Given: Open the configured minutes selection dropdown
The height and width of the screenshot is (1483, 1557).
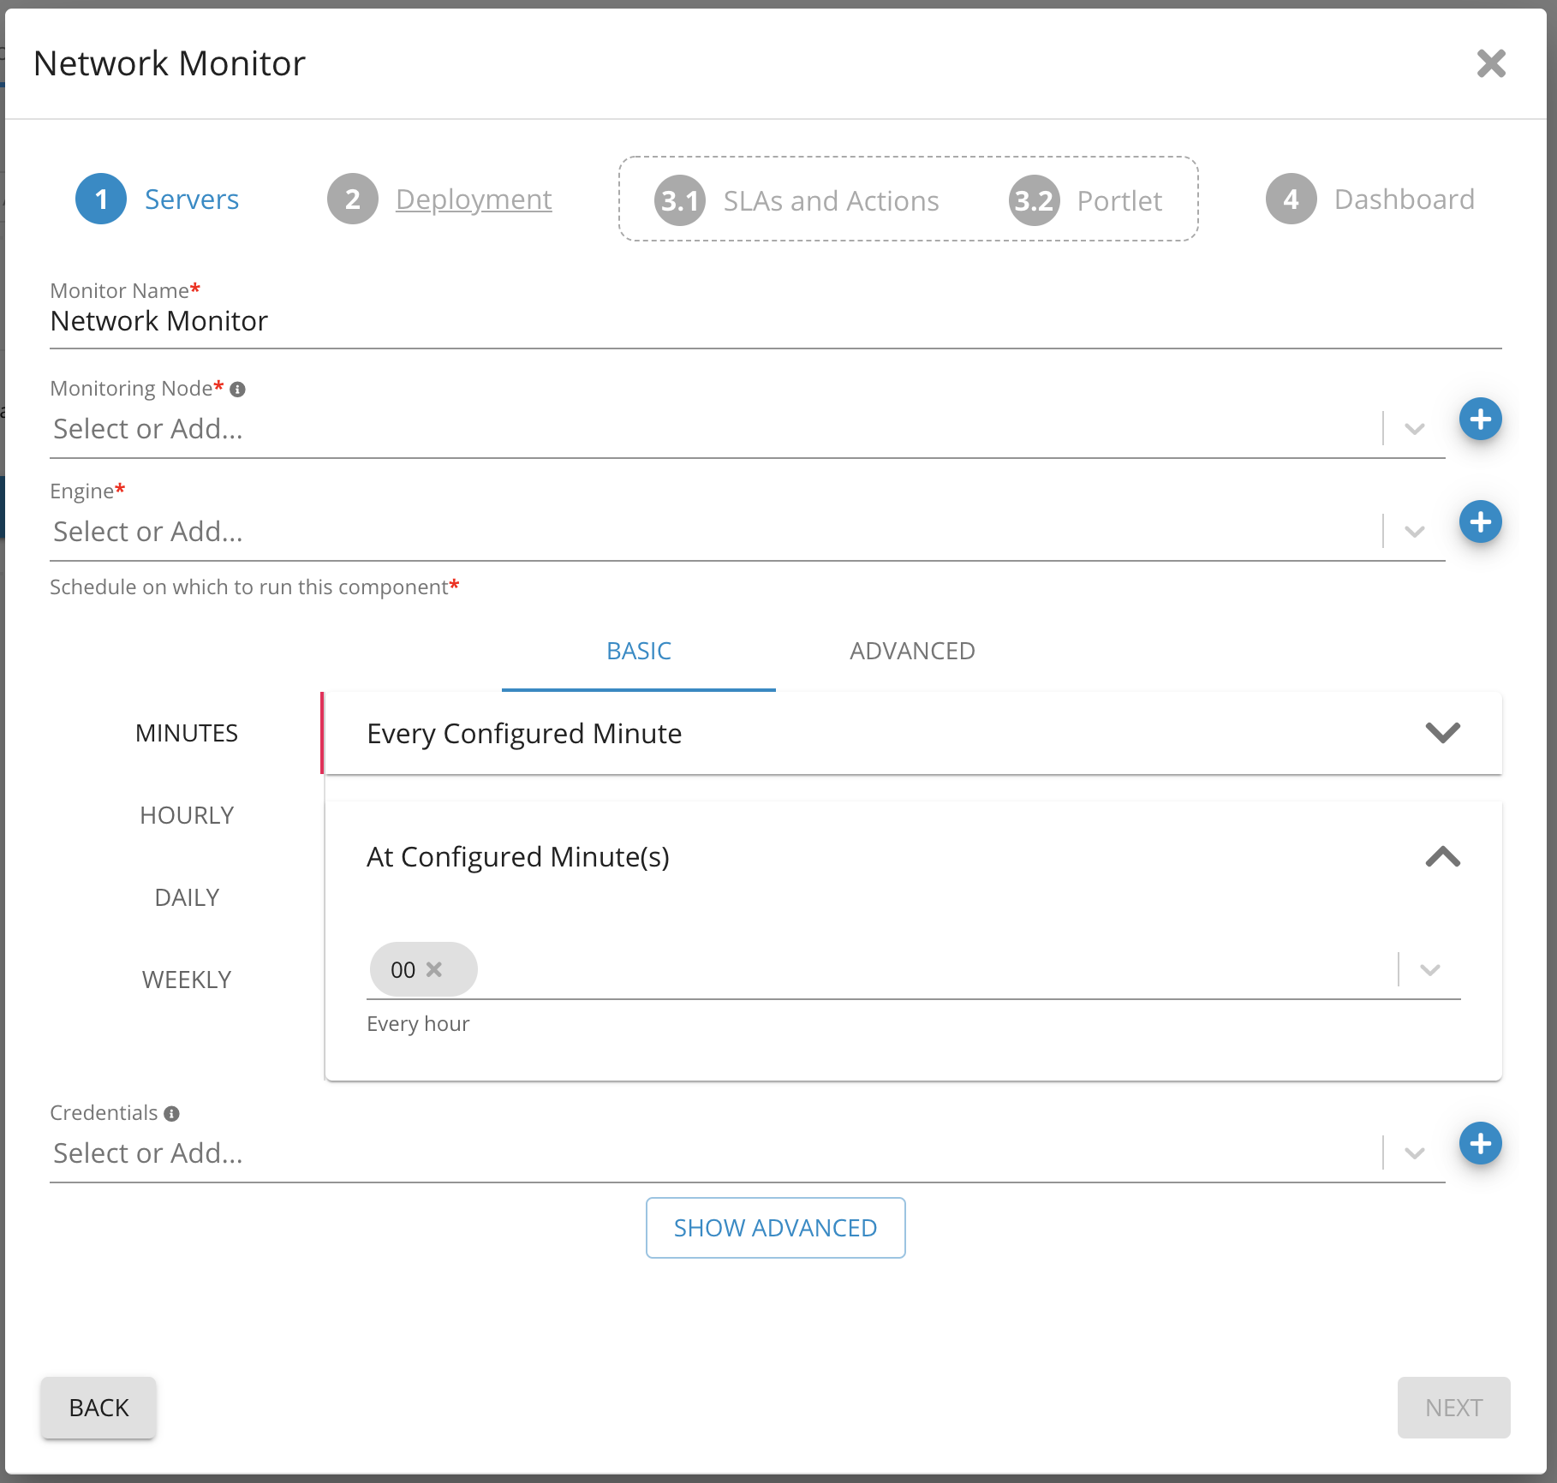Looking at the screenshot, I should [1429, 970].
